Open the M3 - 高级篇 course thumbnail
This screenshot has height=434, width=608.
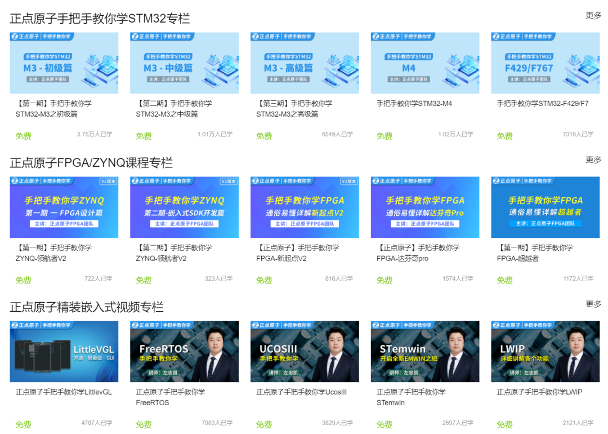(305, 63)
